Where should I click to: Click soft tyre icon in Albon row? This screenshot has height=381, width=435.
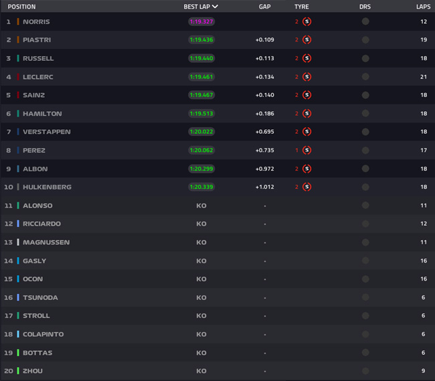[x=307, y=169]
